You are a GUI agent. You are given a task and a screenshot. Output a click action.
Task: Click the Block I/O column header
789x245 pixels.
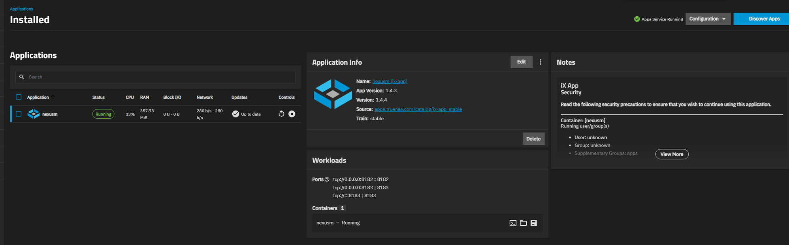[172, 97]
